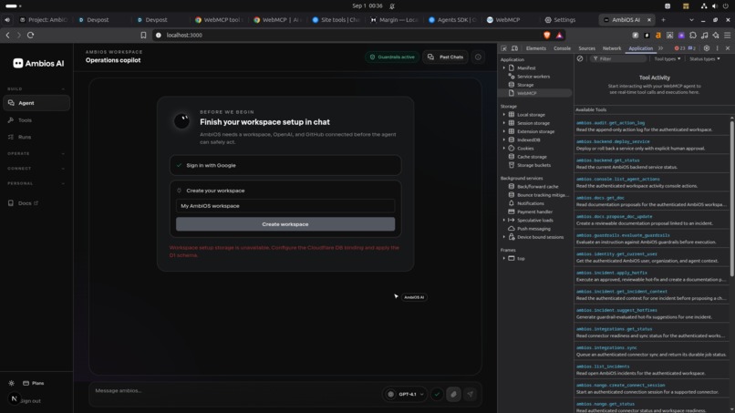Expand the BUILD sidebar section
735x413 pixels.
tap(36, 89)
